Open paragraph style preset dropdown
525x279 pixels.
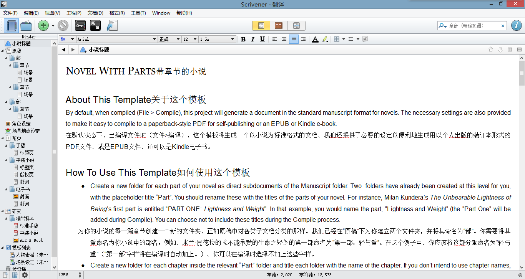pyautogui.click(x=67, y=39)
